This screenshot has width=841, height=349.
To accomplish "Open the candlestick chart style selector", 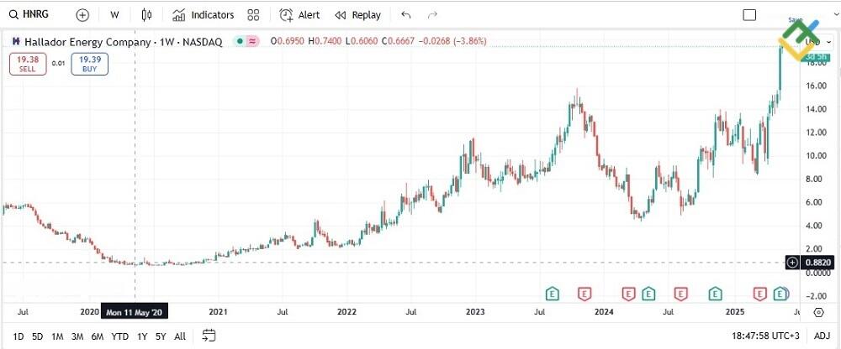I will coord(147,14).
